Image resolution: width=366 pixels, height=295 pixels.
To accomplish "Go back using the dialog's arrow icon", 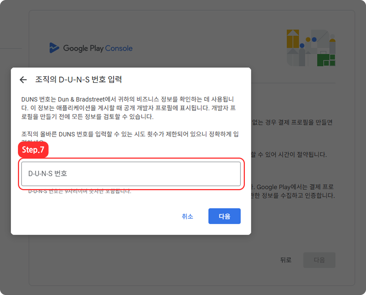I will pyautogui.click(x=23, y=80).
